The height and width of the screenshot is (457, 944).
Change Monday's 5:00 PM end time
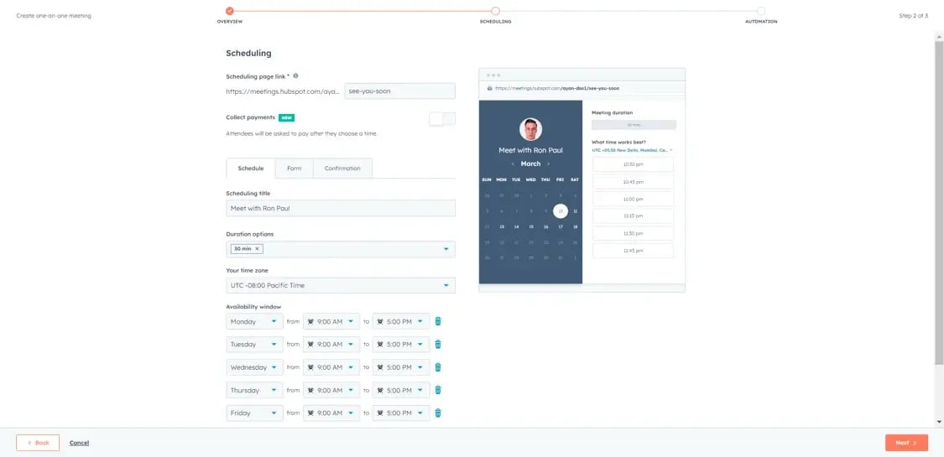(x=401, y=322)
